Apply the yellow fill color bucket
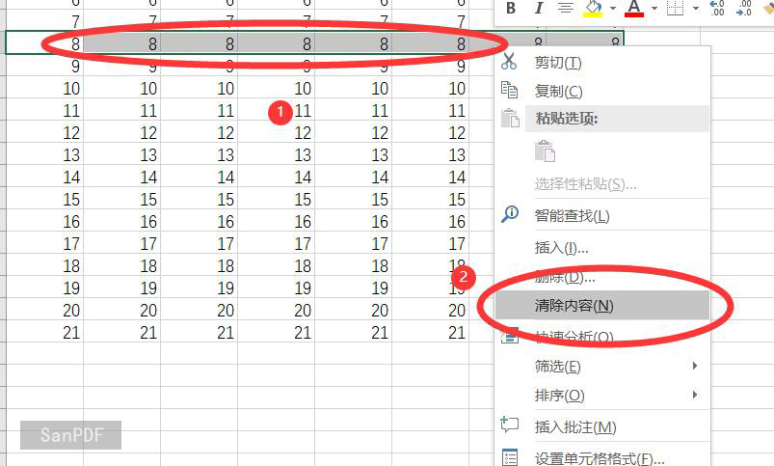Image resolution: width=774 pixels, height=466 pixels. [x=593, y=8]
